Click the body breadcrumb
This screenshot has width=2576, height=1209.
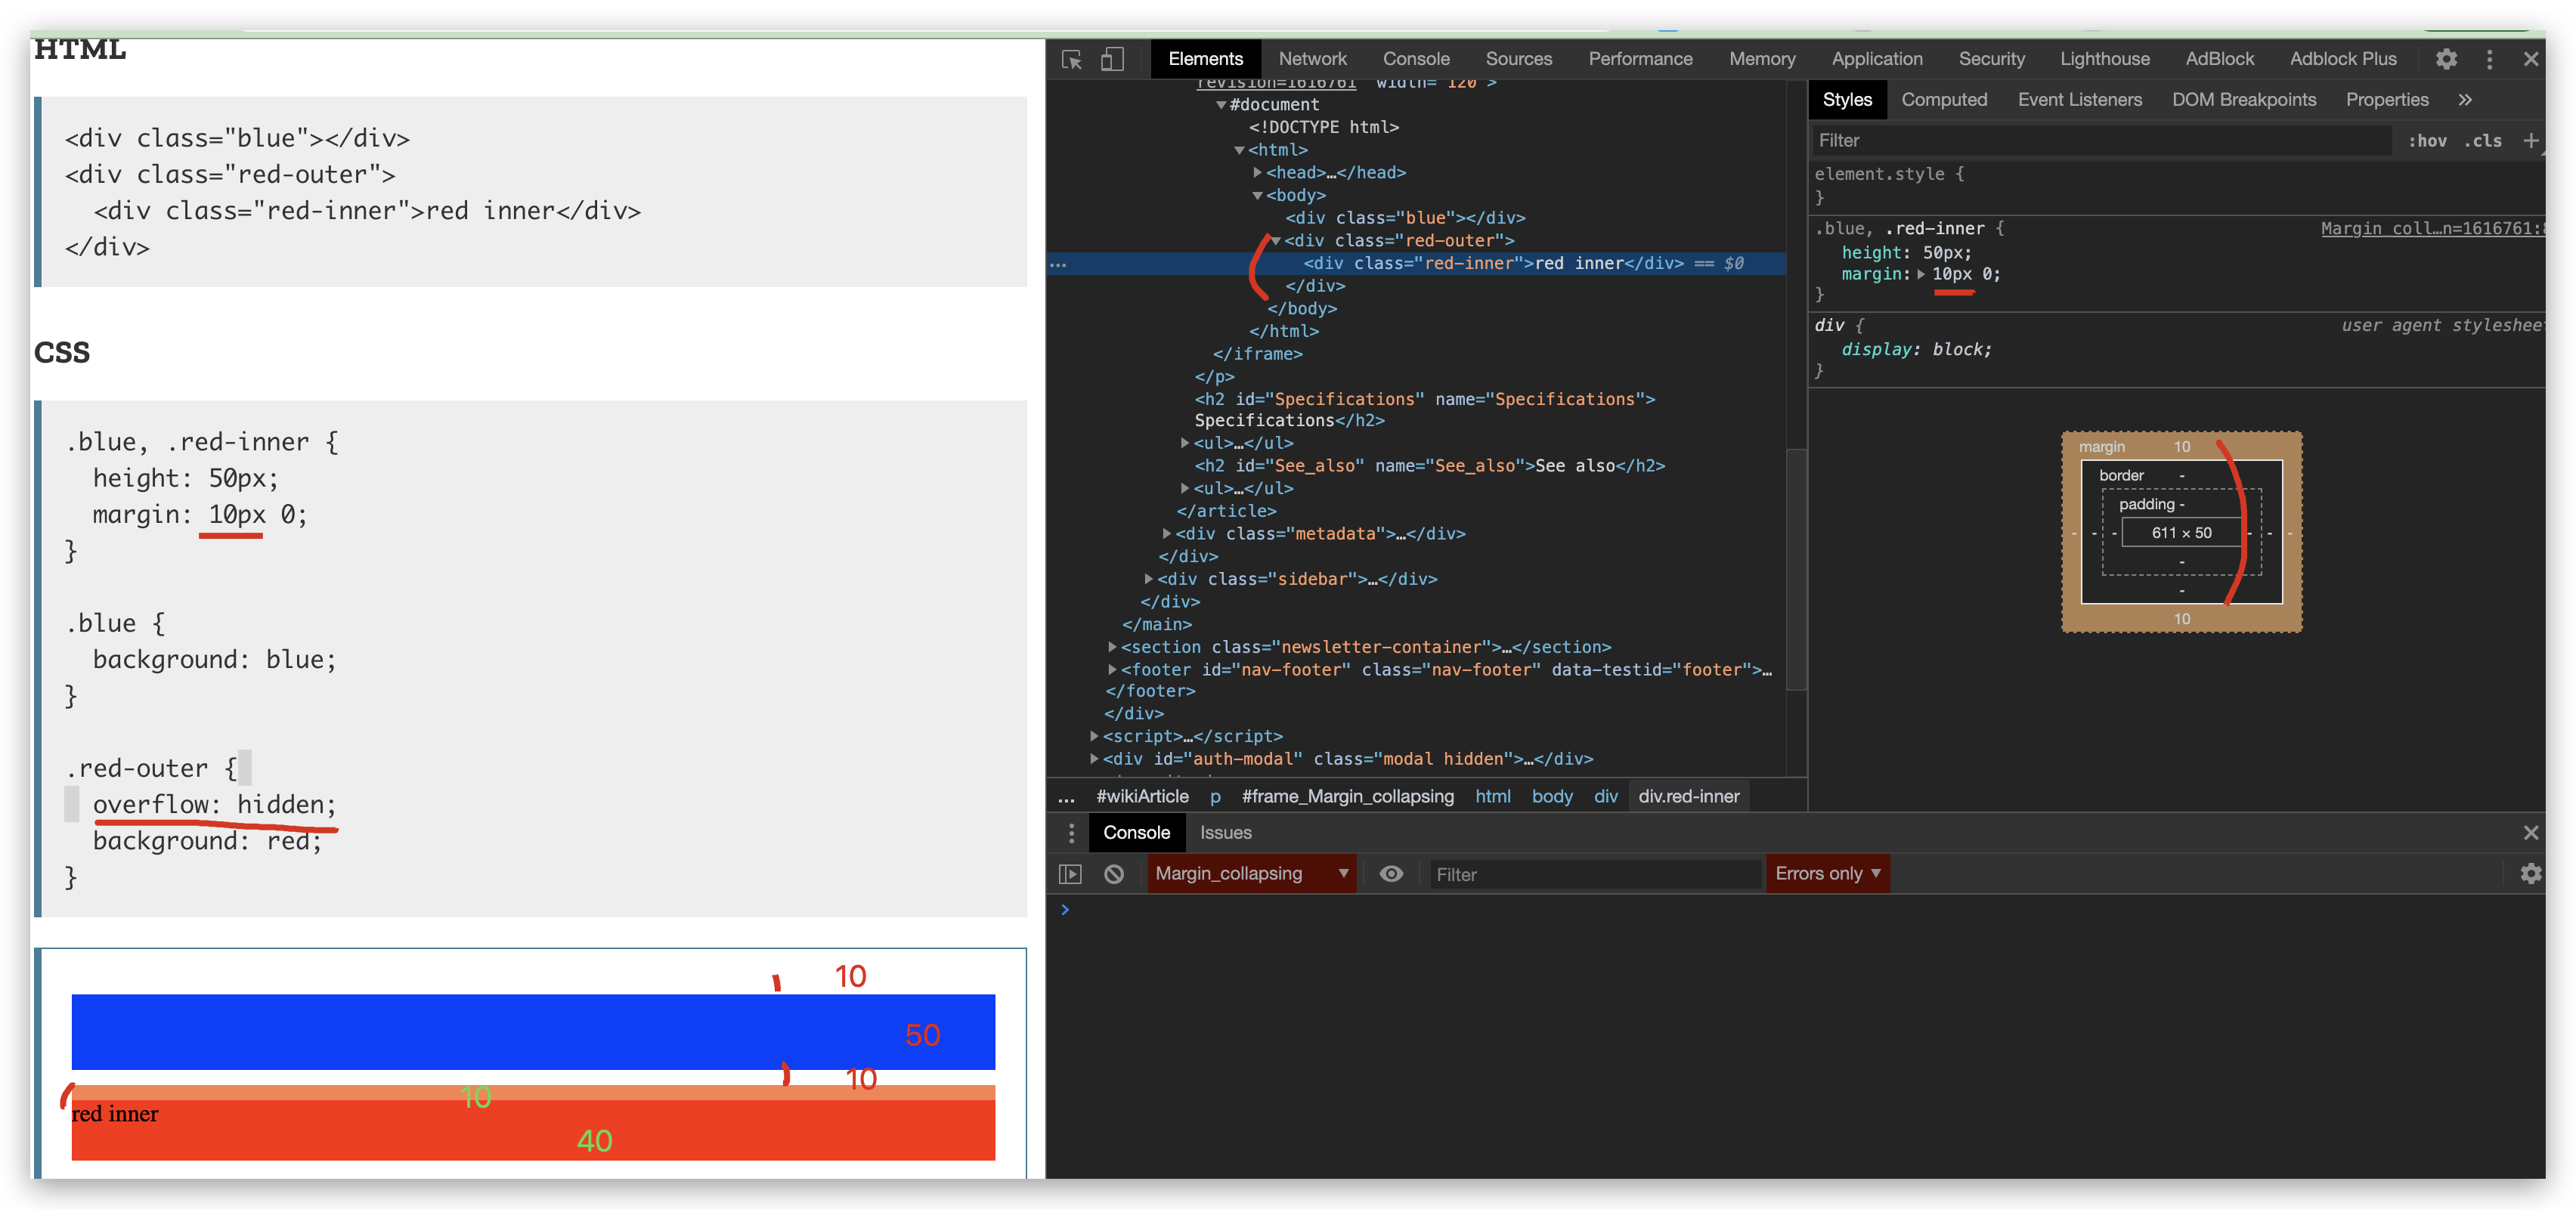coord(1552,797)
